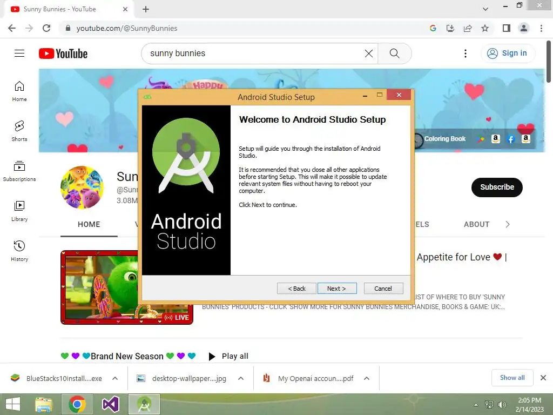Screen dimensions: 553x415
Task: Expand options for Openai pdf download
Action: click(367, 378)
